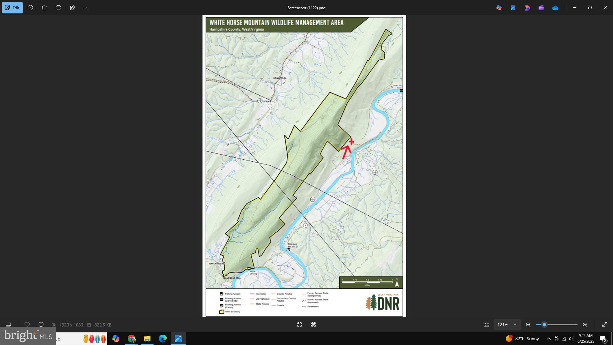The height and width of the screenshot is (345, 613).
Task: Fit the image to the window
Action: point(487,325)
